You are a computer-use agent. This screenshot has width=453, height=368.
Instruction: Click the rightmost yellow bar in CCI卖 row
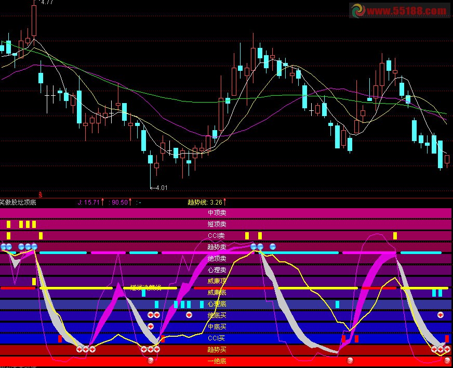click(395, 236)
